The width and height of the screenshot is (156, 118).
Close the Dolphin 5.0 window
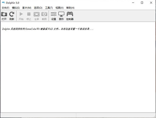coord(151,3)
